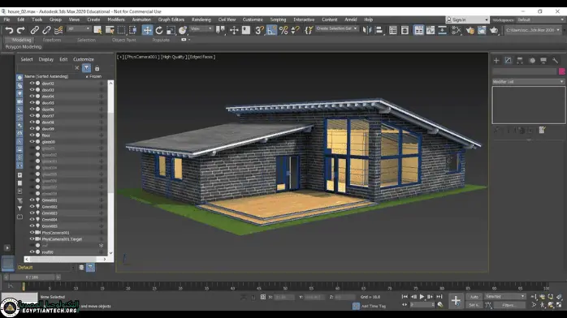This screenshot has height=318, width=567.
Task: Click the Mirror tool icon
Action: pyautogui.click(x=367, y=30)
